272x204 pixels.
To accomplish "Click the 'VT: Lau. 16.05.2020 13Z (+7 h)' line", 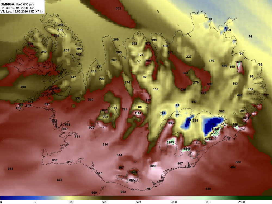I will [x=21, y=11].
